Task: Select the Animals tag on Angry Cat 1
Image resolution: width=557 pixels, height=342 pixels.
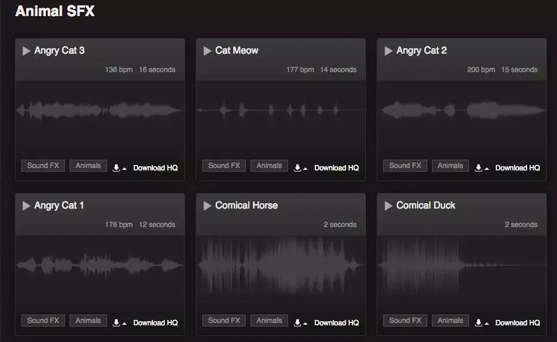Action: 88,321
